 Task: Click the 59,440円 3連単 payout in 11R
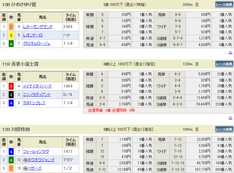click(x=203, y=104)
